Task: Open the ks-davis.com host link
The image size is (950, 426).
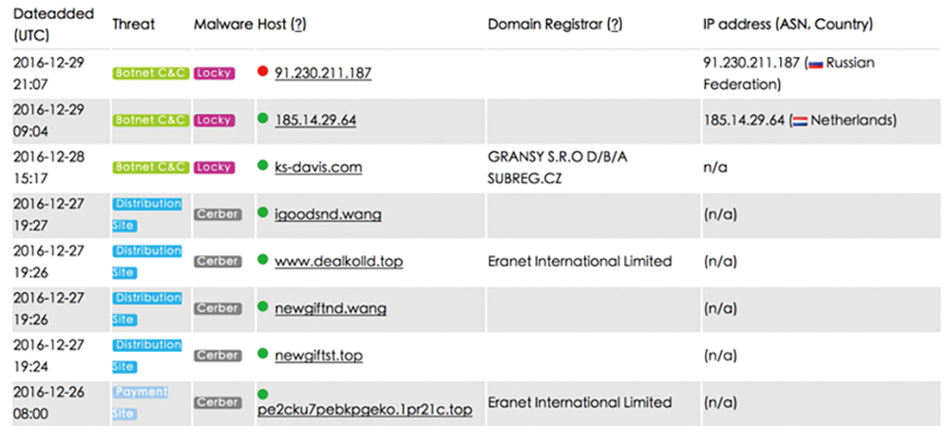Action: [x=318, y=167]
